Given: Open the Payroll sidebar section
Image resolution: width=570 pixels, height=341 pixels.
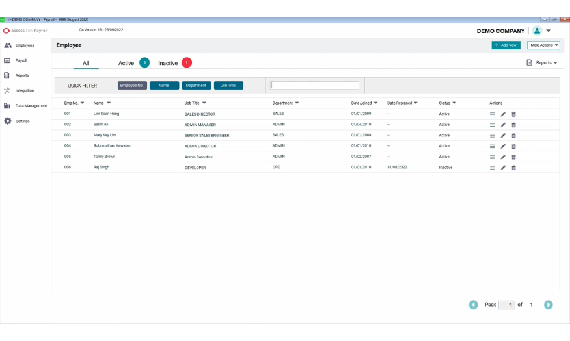Looking at the screenshot, I should [21, 60].
